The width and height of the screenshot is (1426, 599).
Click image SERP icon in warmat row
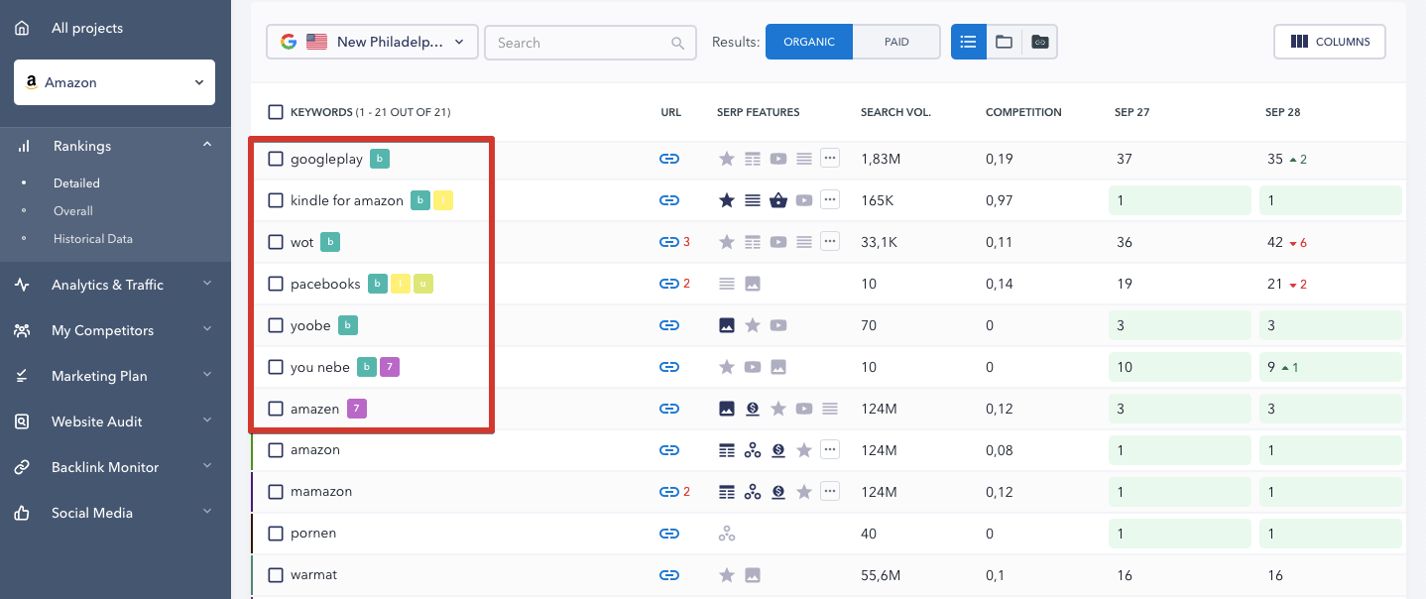753,575
